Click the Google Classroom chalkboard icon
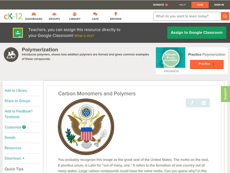 click(x=18, y=33)
